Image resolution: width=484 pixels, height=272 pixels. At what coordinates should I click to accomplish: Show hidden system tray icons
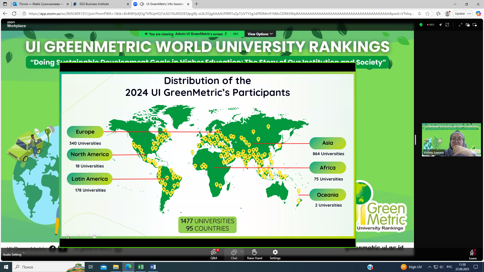430,267
